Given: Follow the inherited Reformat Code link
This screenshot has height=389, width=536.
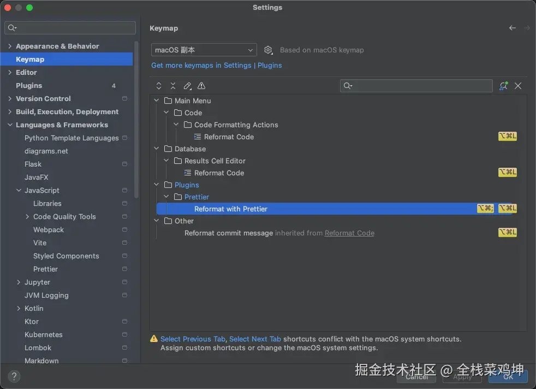Looking at the screenshot, I should point(349,233).
